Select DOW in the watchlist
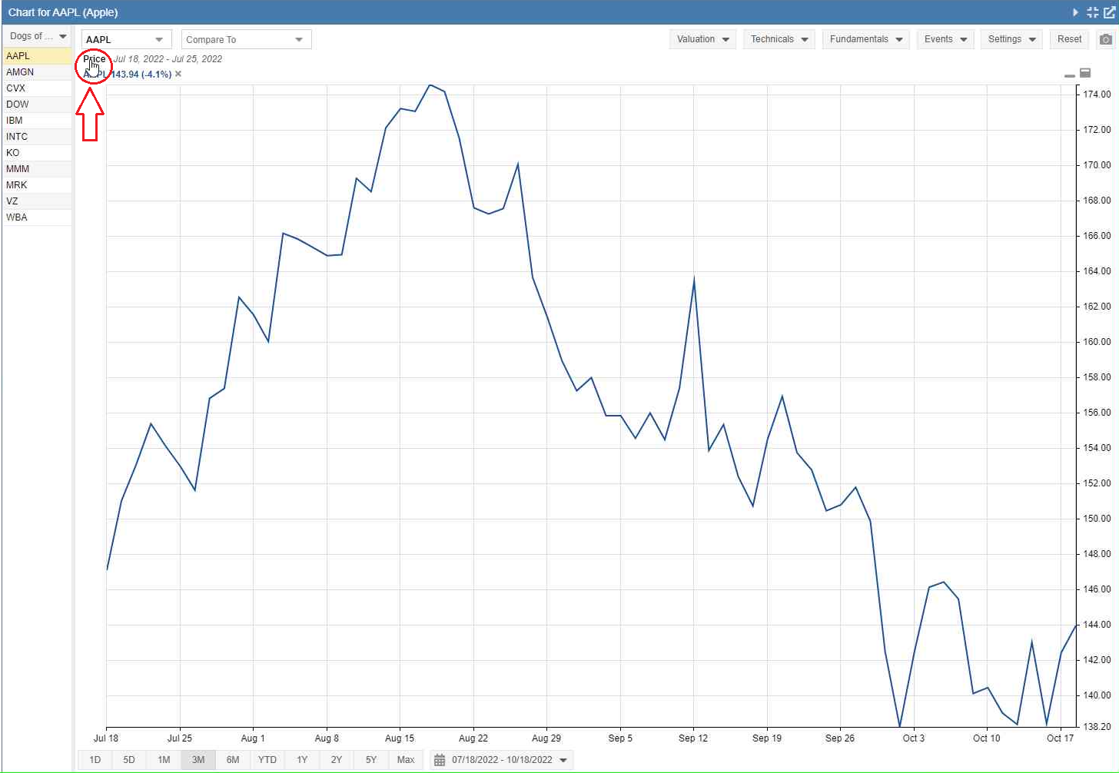The width and height of the screenshot is (1119, 773). (37, 105)
